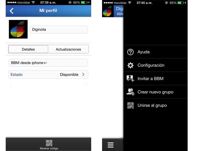Click the Invitar a BBM contact icon
The height and width of the screenshot is (151, 199).
(x=130, y=78)
